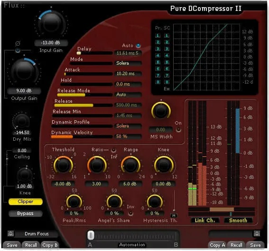269x251 pixels.
Task: Click the Release Min slider bar
Action: tap(83, 116)
